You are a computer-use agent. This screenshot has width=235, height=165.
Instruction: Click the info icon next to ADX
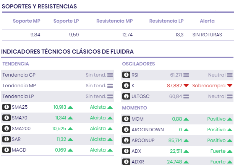pos(126,151)
